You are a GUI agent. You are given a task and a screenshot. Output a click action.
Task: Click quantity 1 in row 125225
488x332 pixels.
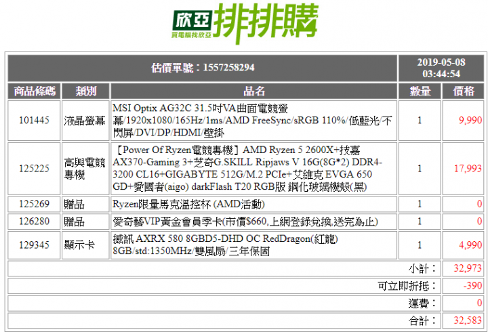420,169
